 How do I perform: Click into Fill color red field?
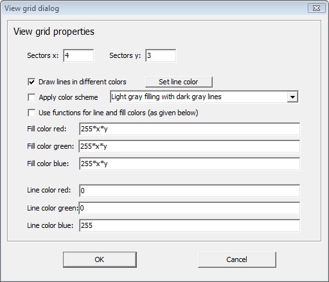point(190,129)
